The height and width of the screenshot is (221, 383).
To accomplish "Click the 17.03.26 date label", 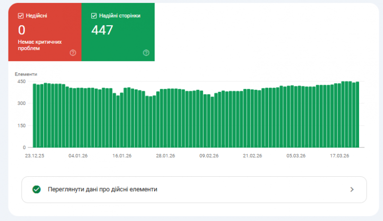I will coord(339,156).
